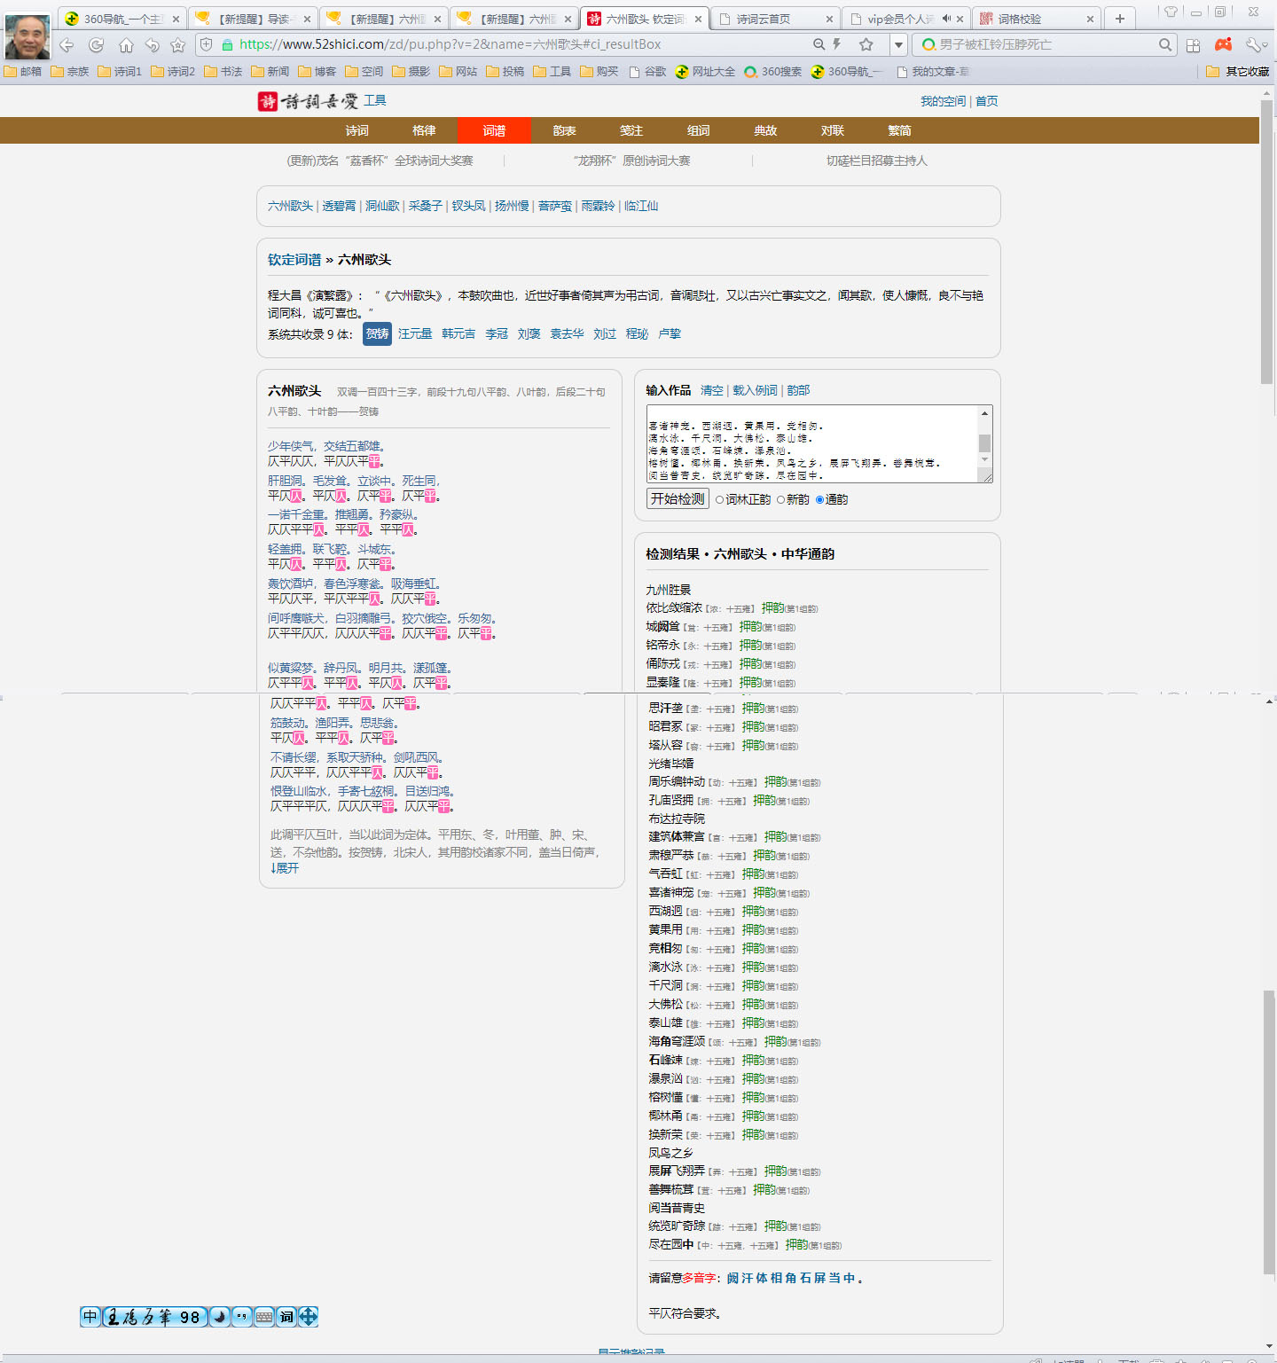Open the 韵部 link

point(798,390)
